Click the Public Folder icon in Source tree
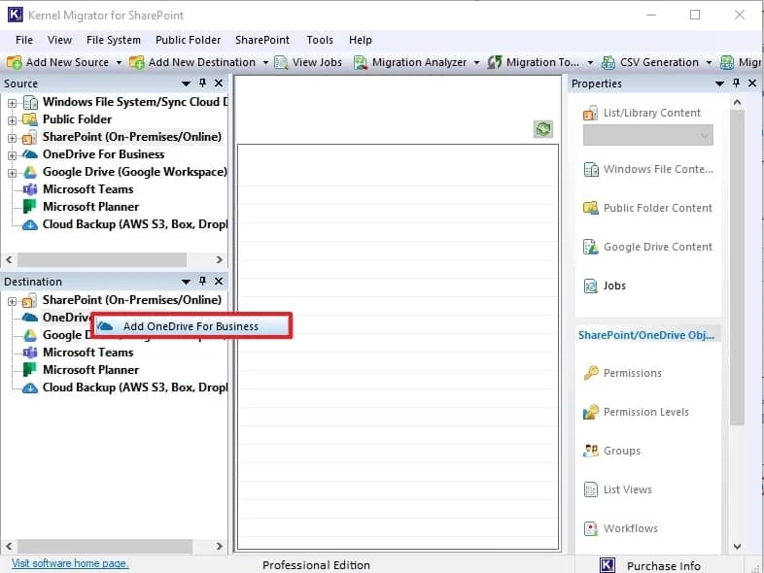The image size is (764, 573). (x=30, y=119)
